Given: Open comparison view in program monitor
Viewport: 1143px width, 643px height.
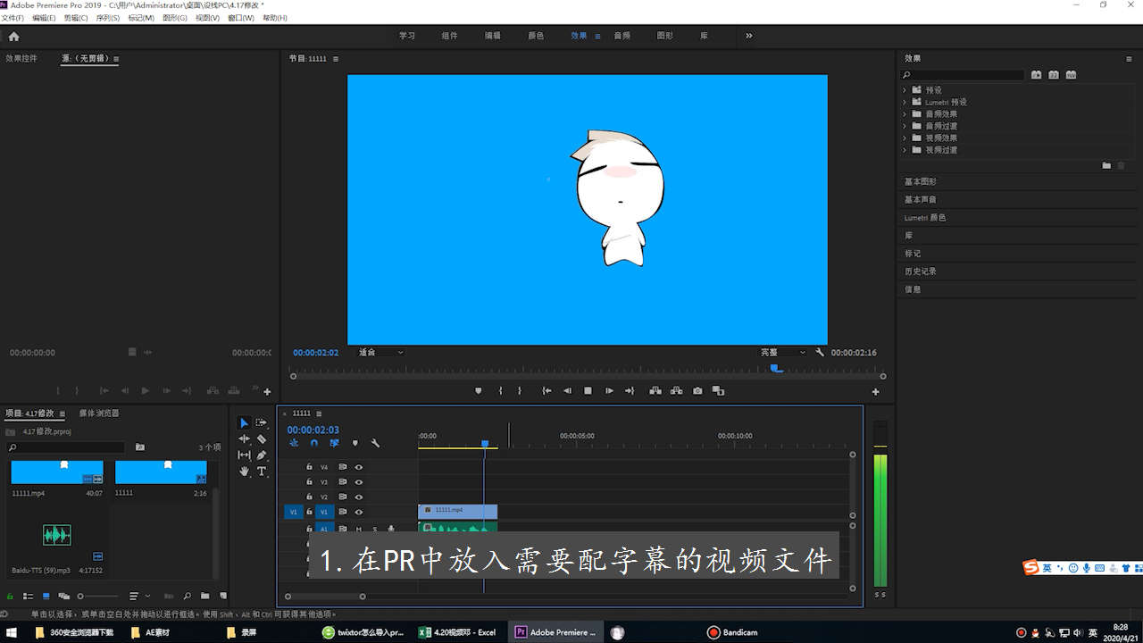Looking at the screenshot, I should pyautogui.click(x=718, y=391).
